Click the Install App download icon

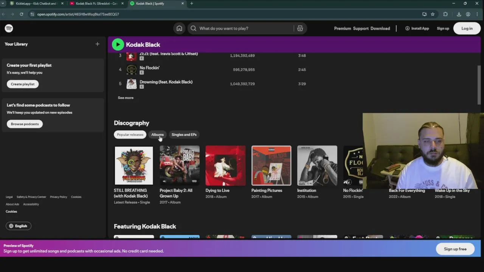click(x=407, y=28)
